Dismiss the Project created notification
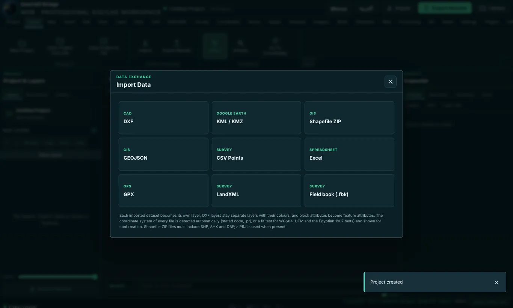Screen dimensions: 513x308 (x=496, y=282)
